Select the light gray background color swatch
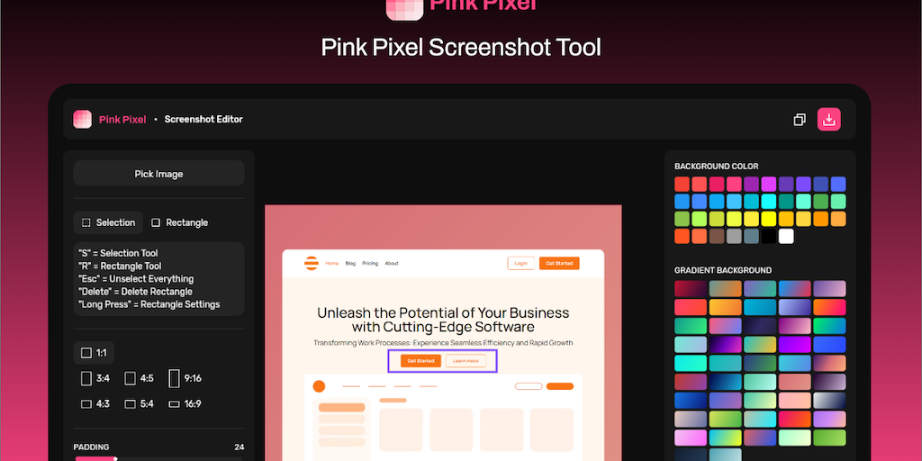922x461 pixels. [734, 237]
